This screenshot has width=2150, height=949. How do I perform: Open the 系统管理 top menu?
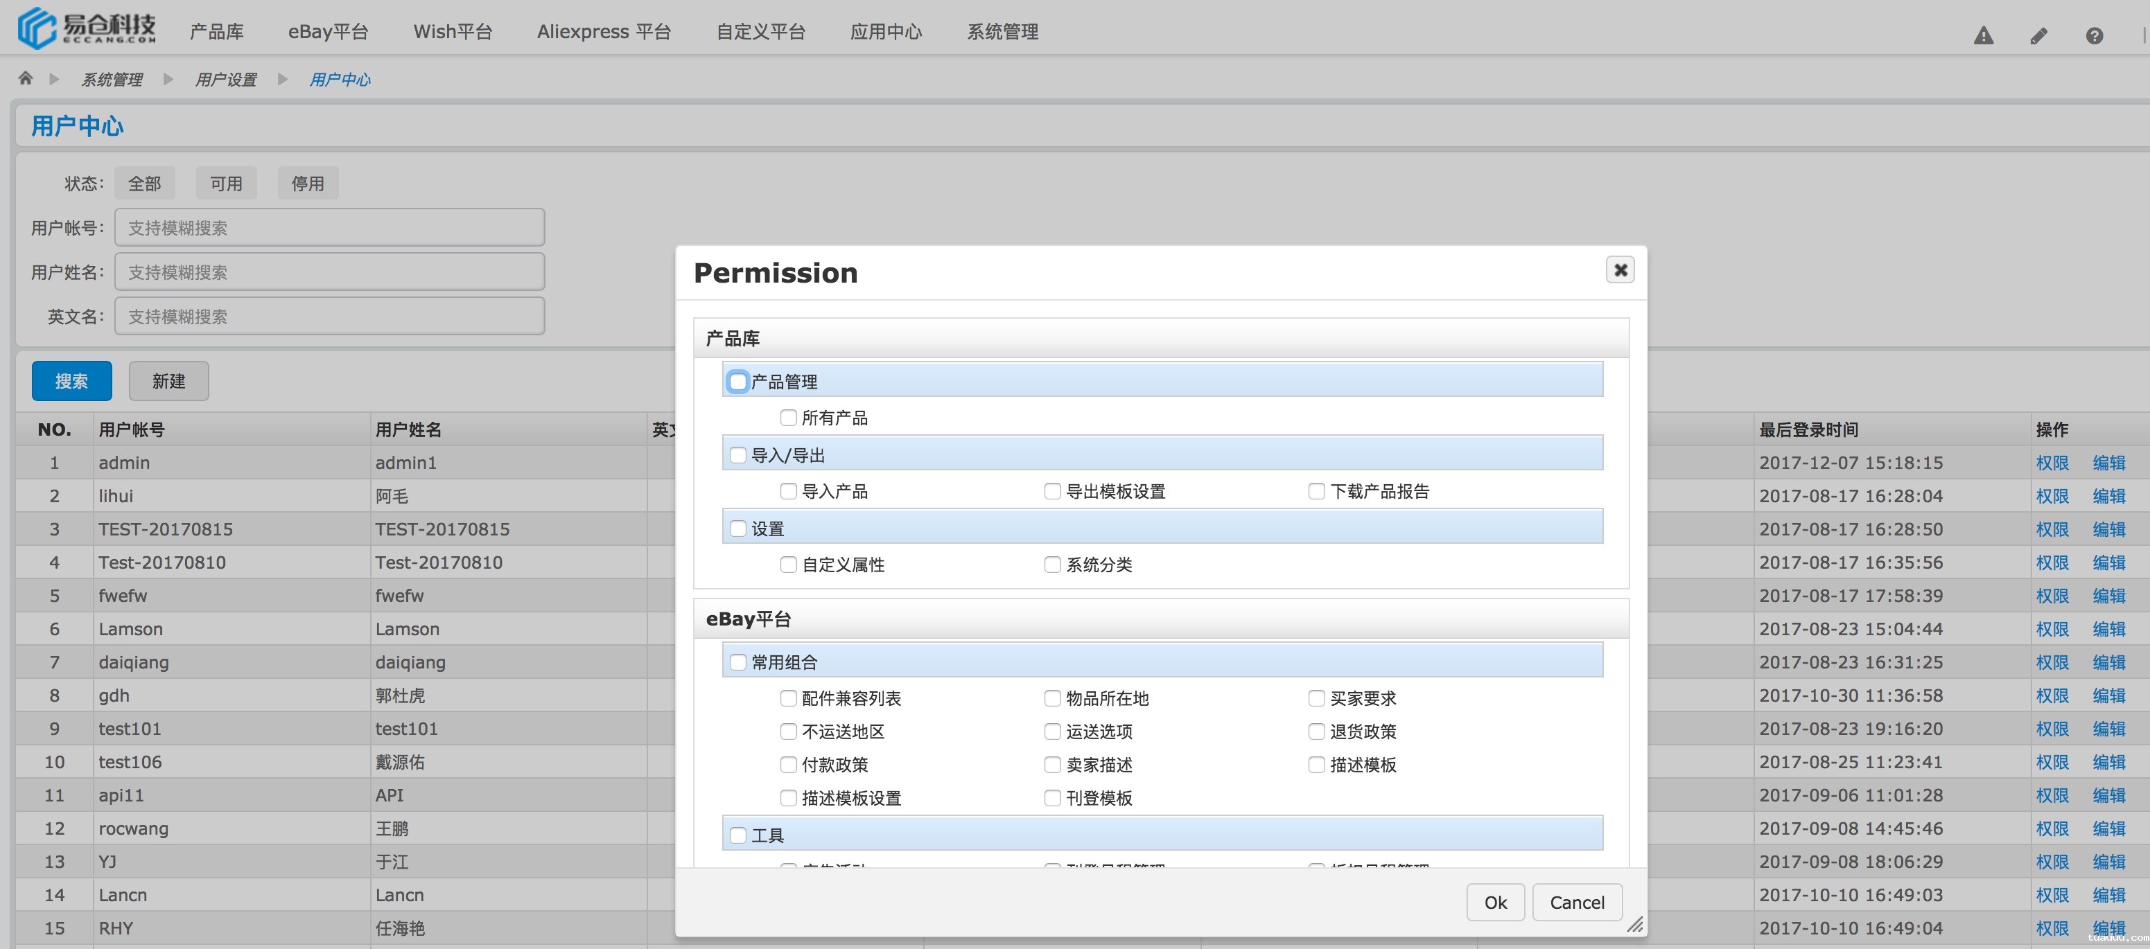1002,32
